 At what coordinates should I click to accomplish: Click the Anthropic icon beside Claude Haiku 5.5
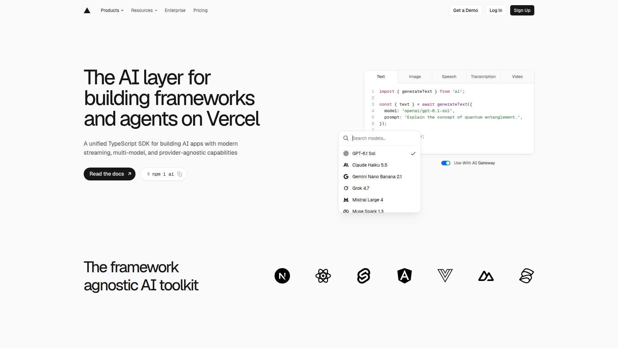click(346, 165)
